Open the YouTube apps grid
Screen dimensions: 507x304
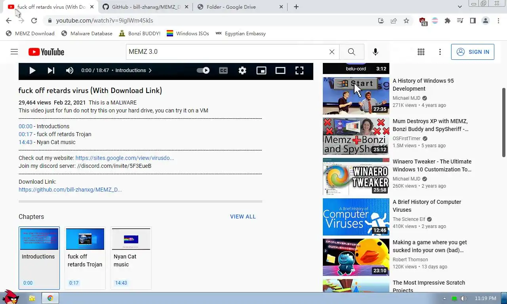[x=421, y=52]
